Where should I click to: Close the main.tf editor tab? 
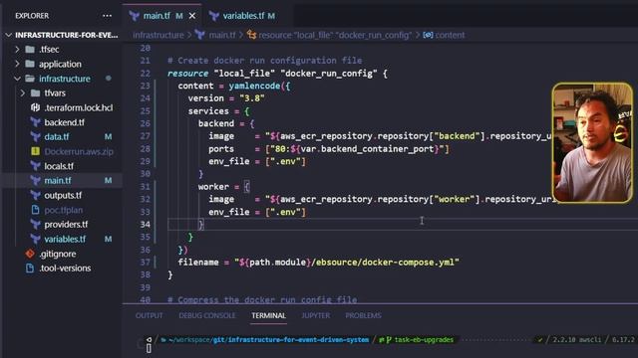(192, 16)
